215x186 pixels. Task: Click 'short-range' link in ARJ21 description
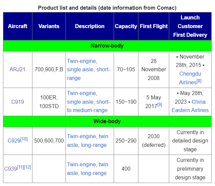(88, 74)
